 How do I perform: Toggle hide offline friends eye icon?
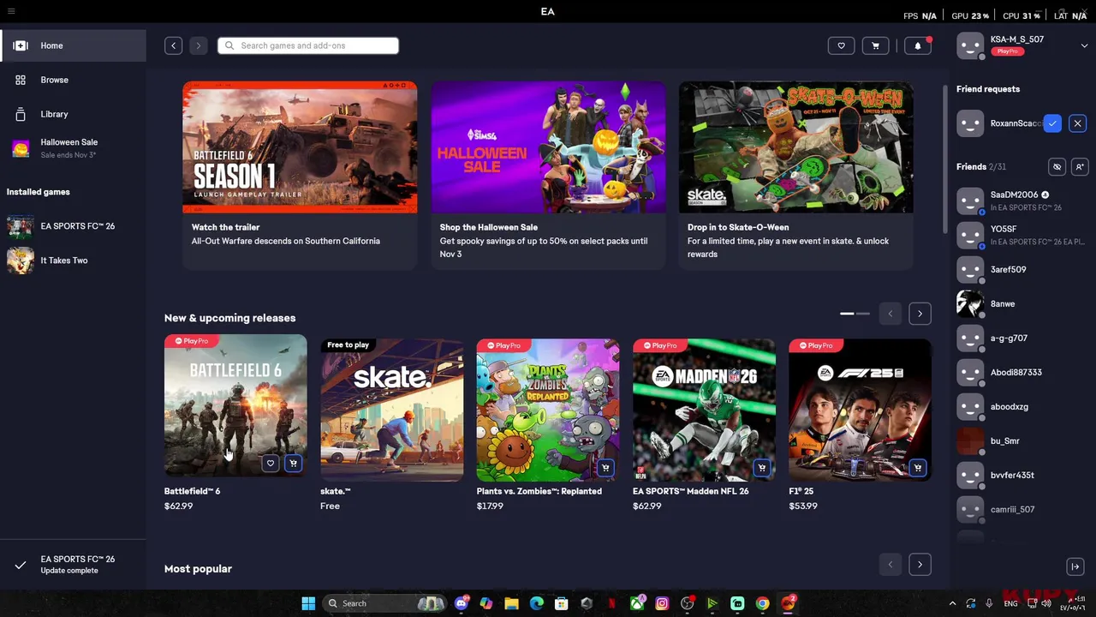click(x=1057, y=167)
